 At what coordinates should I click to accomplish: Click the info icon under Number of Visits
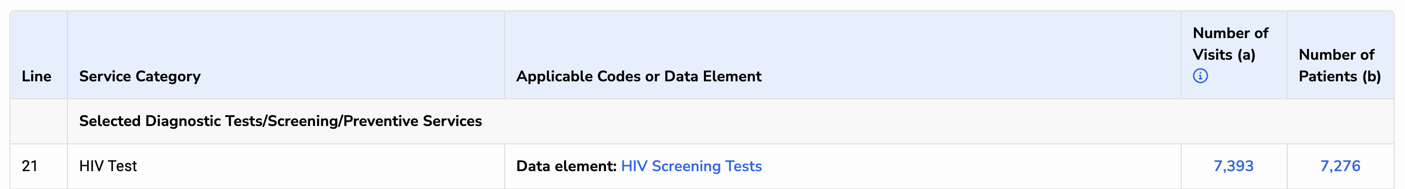[1200, 76]
